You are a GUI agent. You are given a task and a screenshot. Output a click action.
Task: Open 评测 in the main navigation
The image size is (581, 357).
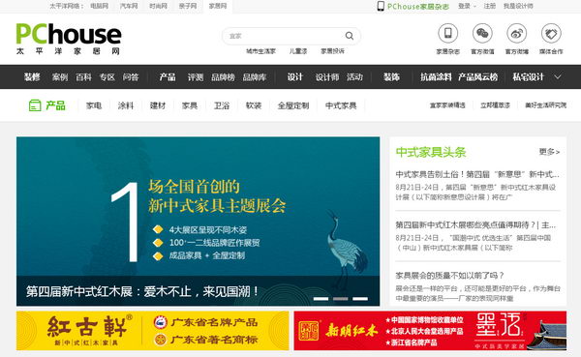click(x=196, y=77)
